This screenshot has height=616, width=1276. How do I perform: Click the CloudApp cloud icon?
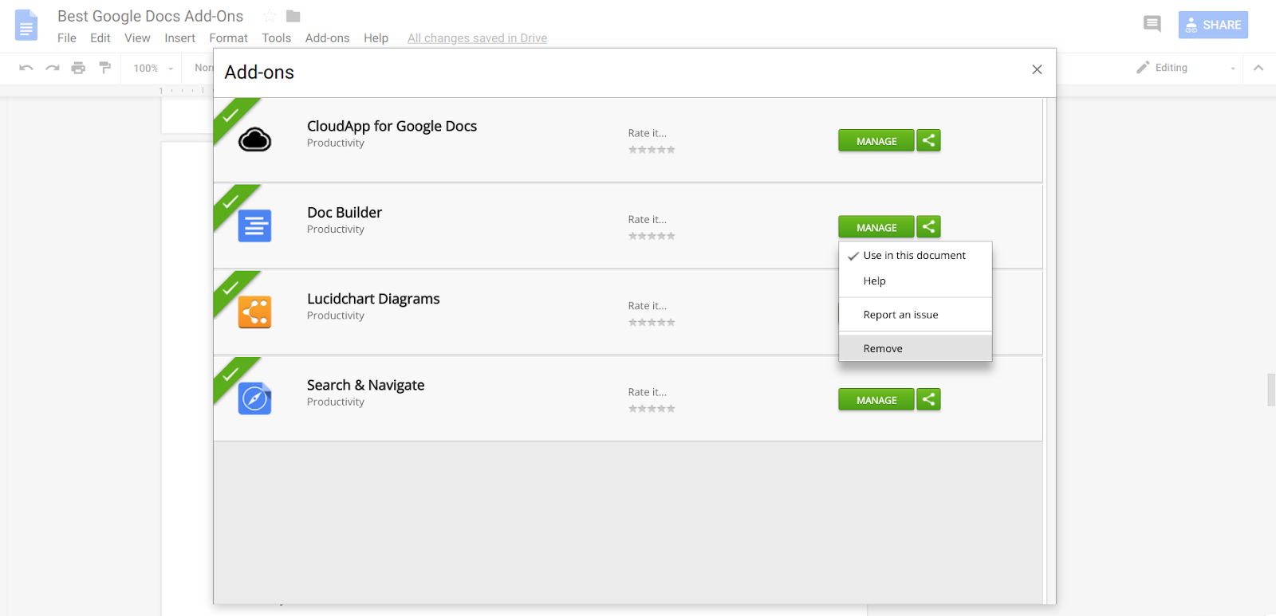(255, 139)
